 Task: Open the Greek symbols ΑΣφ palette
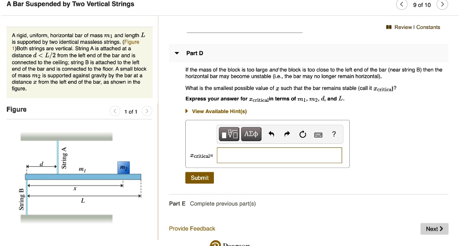tap(251, 134)
